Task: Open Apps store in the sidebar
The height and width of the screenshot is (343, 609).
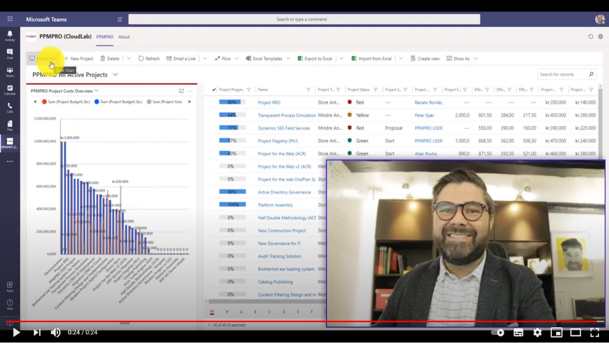Action: 10,287
